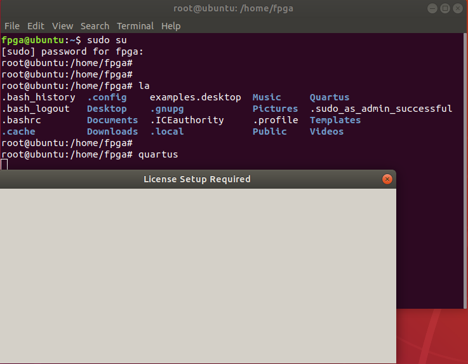Image resolution: width=468 pixels, height=364 pixels.
Task: Click the examples.desktop file name
Action: [195, 98]
